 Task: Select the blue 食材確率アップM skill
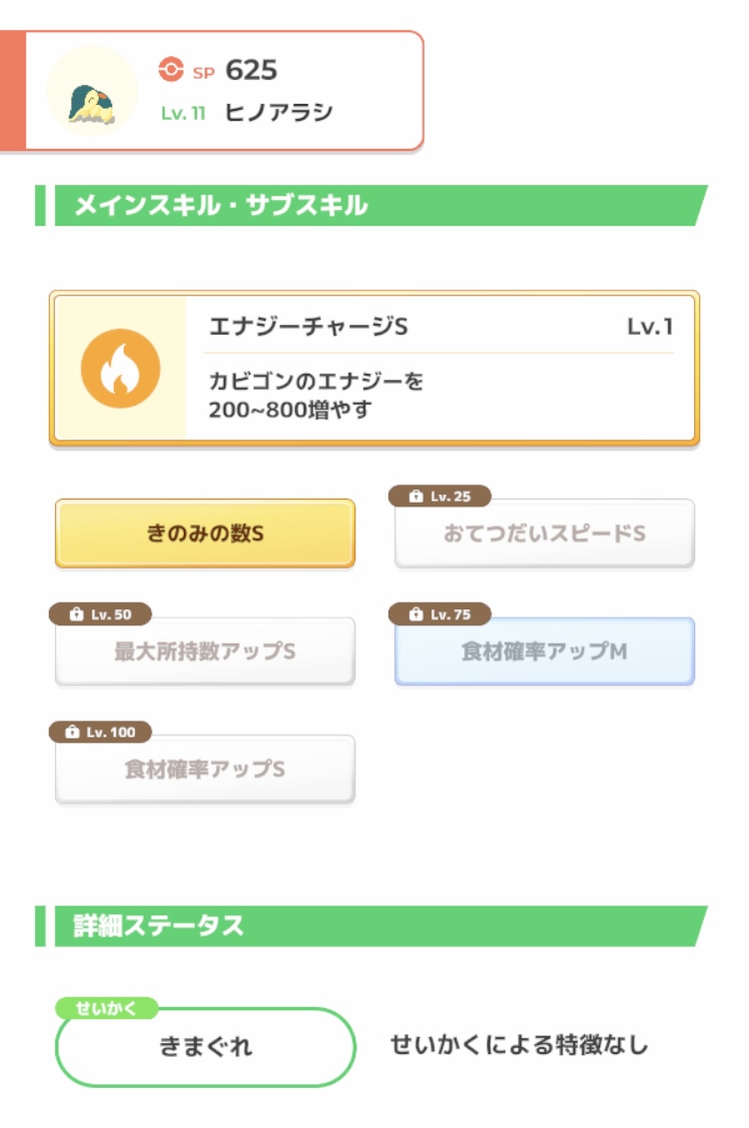tap(544, 651)
